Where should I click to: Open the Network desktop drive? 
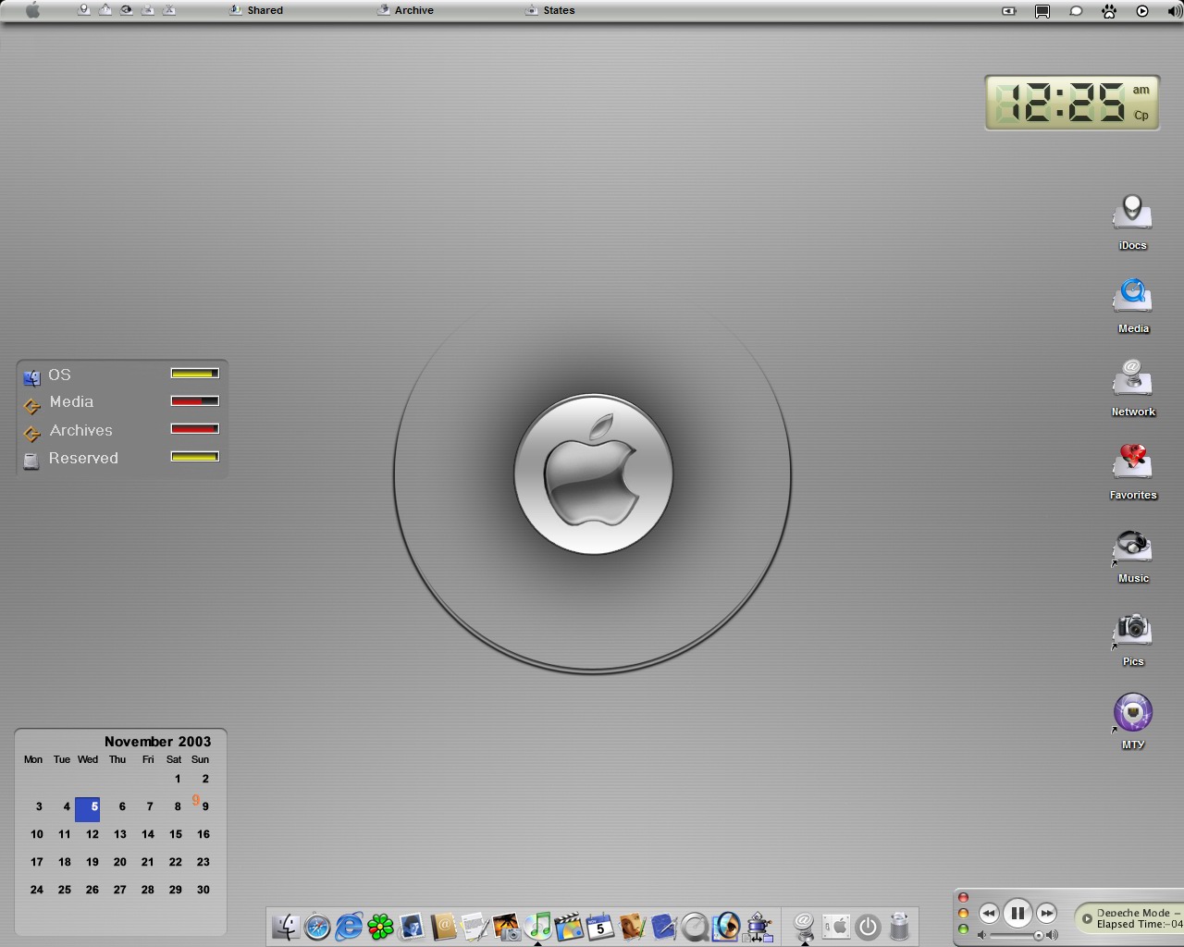tap(1132, 378)
